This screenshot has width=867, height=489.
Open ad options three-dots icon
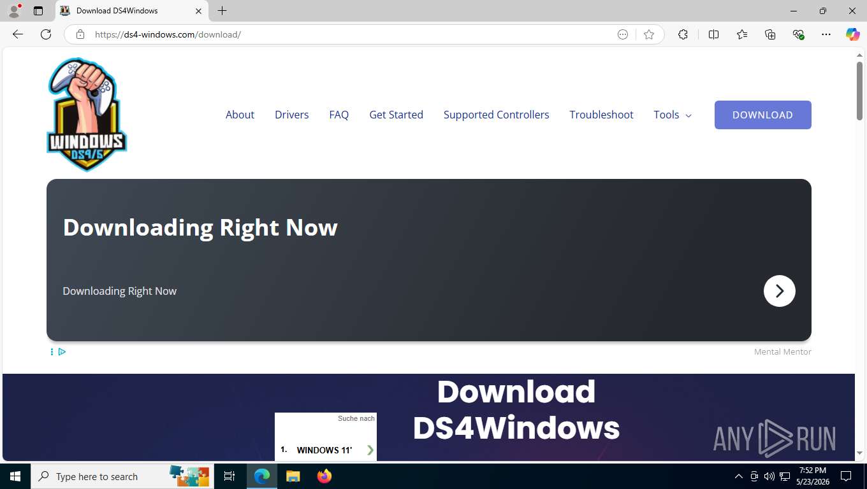pyautogui.click(x=52, y=351)
